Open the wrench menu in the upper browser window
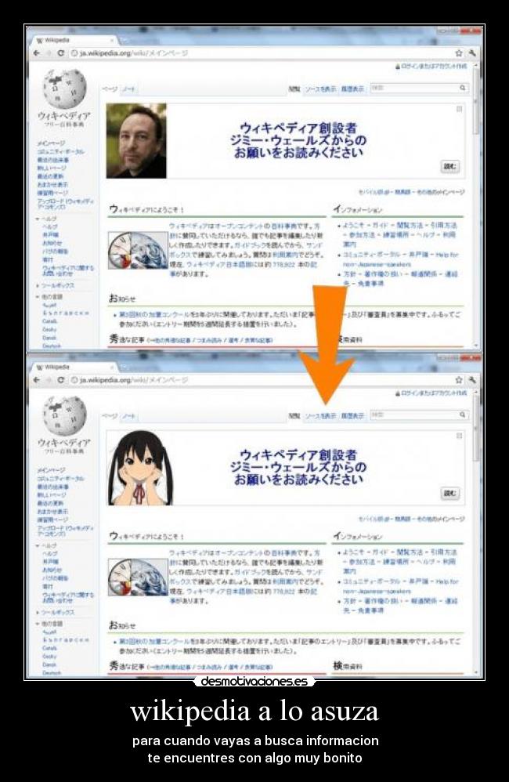Viewport: 509px width, 782px height. click(x=471, y=52)
